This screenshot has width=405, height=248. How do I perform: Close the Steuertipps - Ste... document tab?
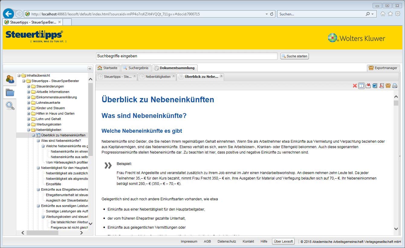coord(134,76)
